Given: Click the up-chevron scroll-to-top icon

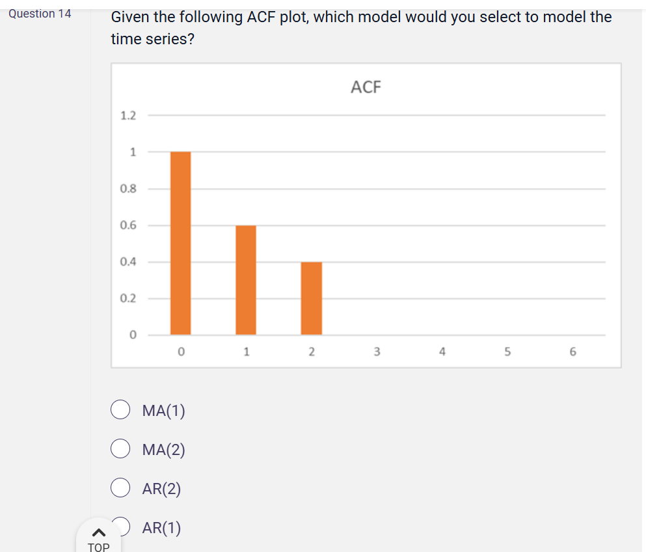Looking at the screenshot, I should (98, 532).
